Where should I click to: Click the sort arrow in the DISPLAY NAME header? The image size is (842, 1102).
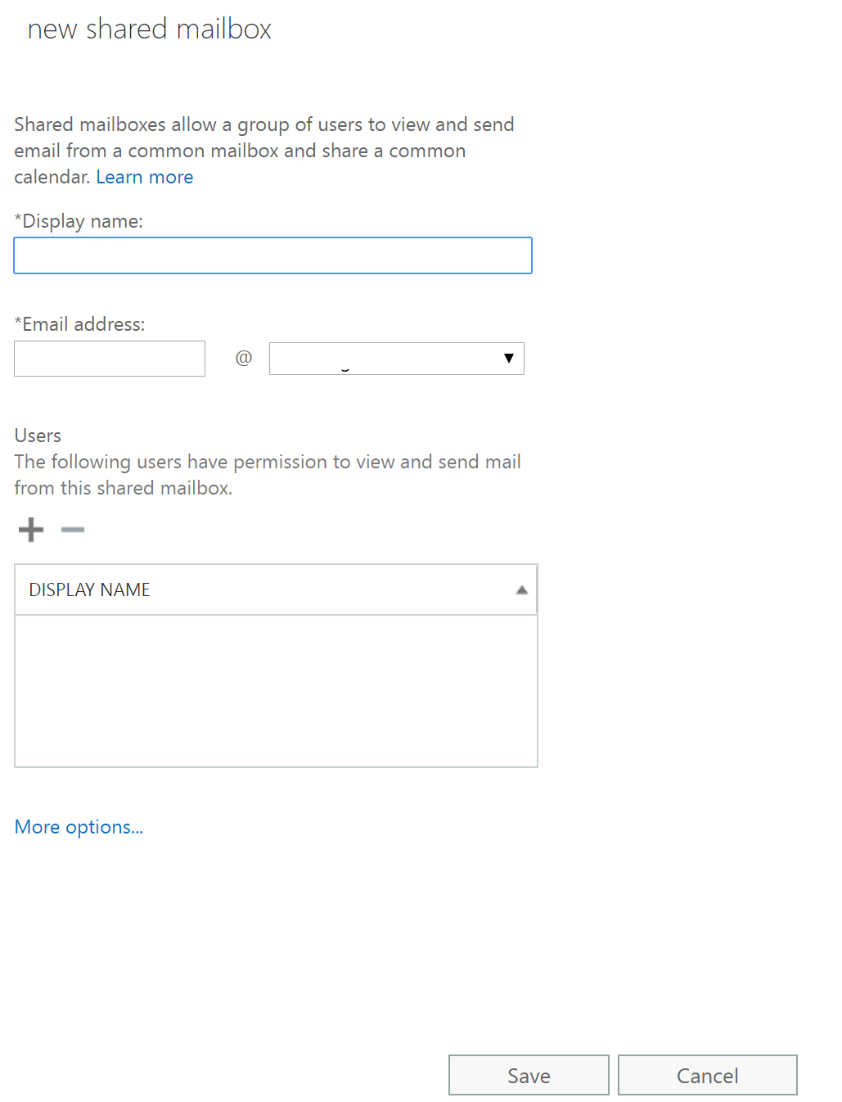(x=521, y=590)
